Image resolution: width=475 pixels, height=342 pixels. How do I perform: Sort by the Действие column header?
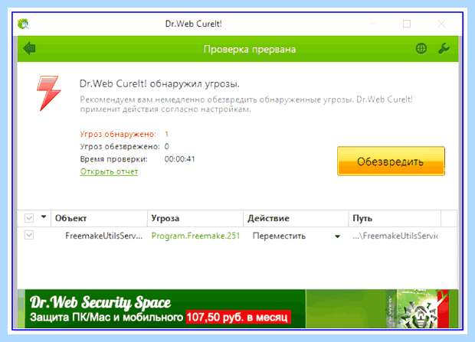click(x=296, y=218)
